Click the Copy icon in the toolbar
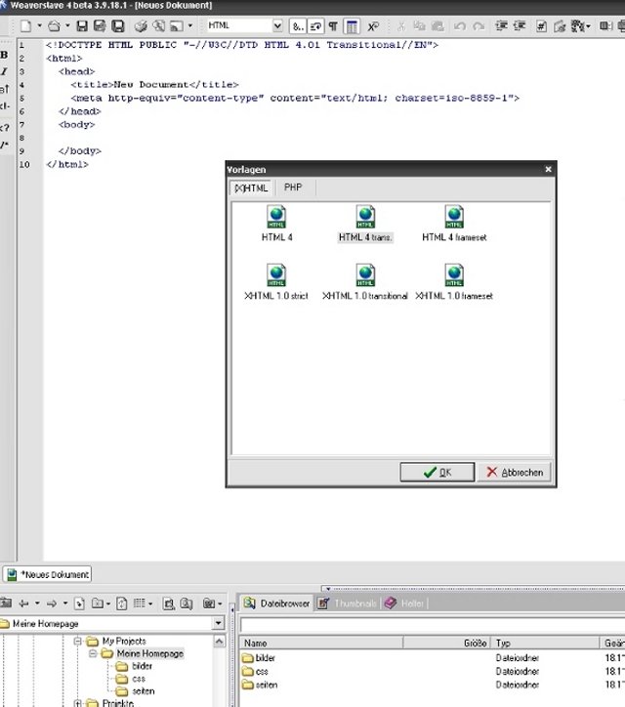 click(419, 26)
